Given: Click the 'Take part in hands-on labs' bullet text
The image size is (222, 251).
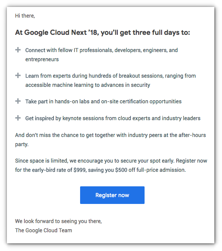Looking at the screenshot, I should [103, 101].
